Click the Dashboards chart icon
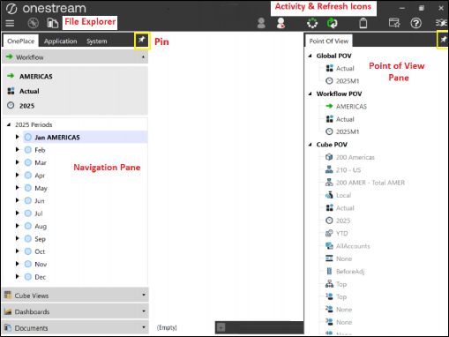Viewport: 449px width, 337px height. pyautogui.click(x=8, y=311)
